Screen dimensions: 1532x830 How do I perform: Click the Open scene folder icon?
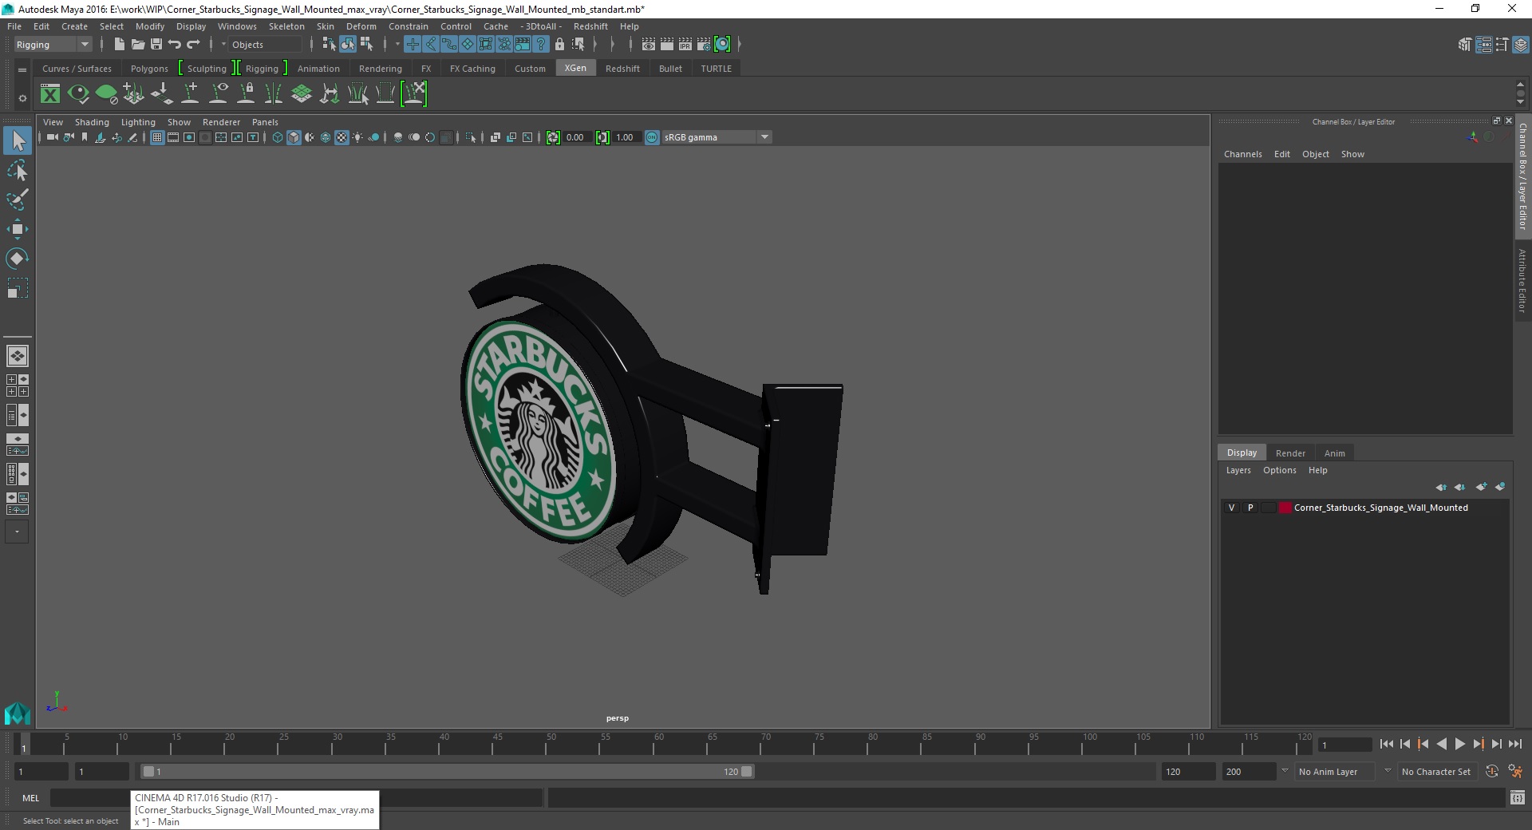(138, 45)
